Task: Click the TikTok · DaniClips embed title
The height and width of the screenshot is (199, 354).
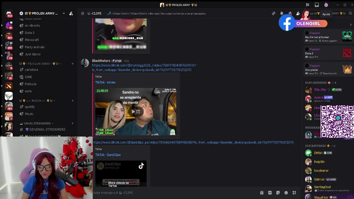Action: pyautogui.click(x=108, y=155)
